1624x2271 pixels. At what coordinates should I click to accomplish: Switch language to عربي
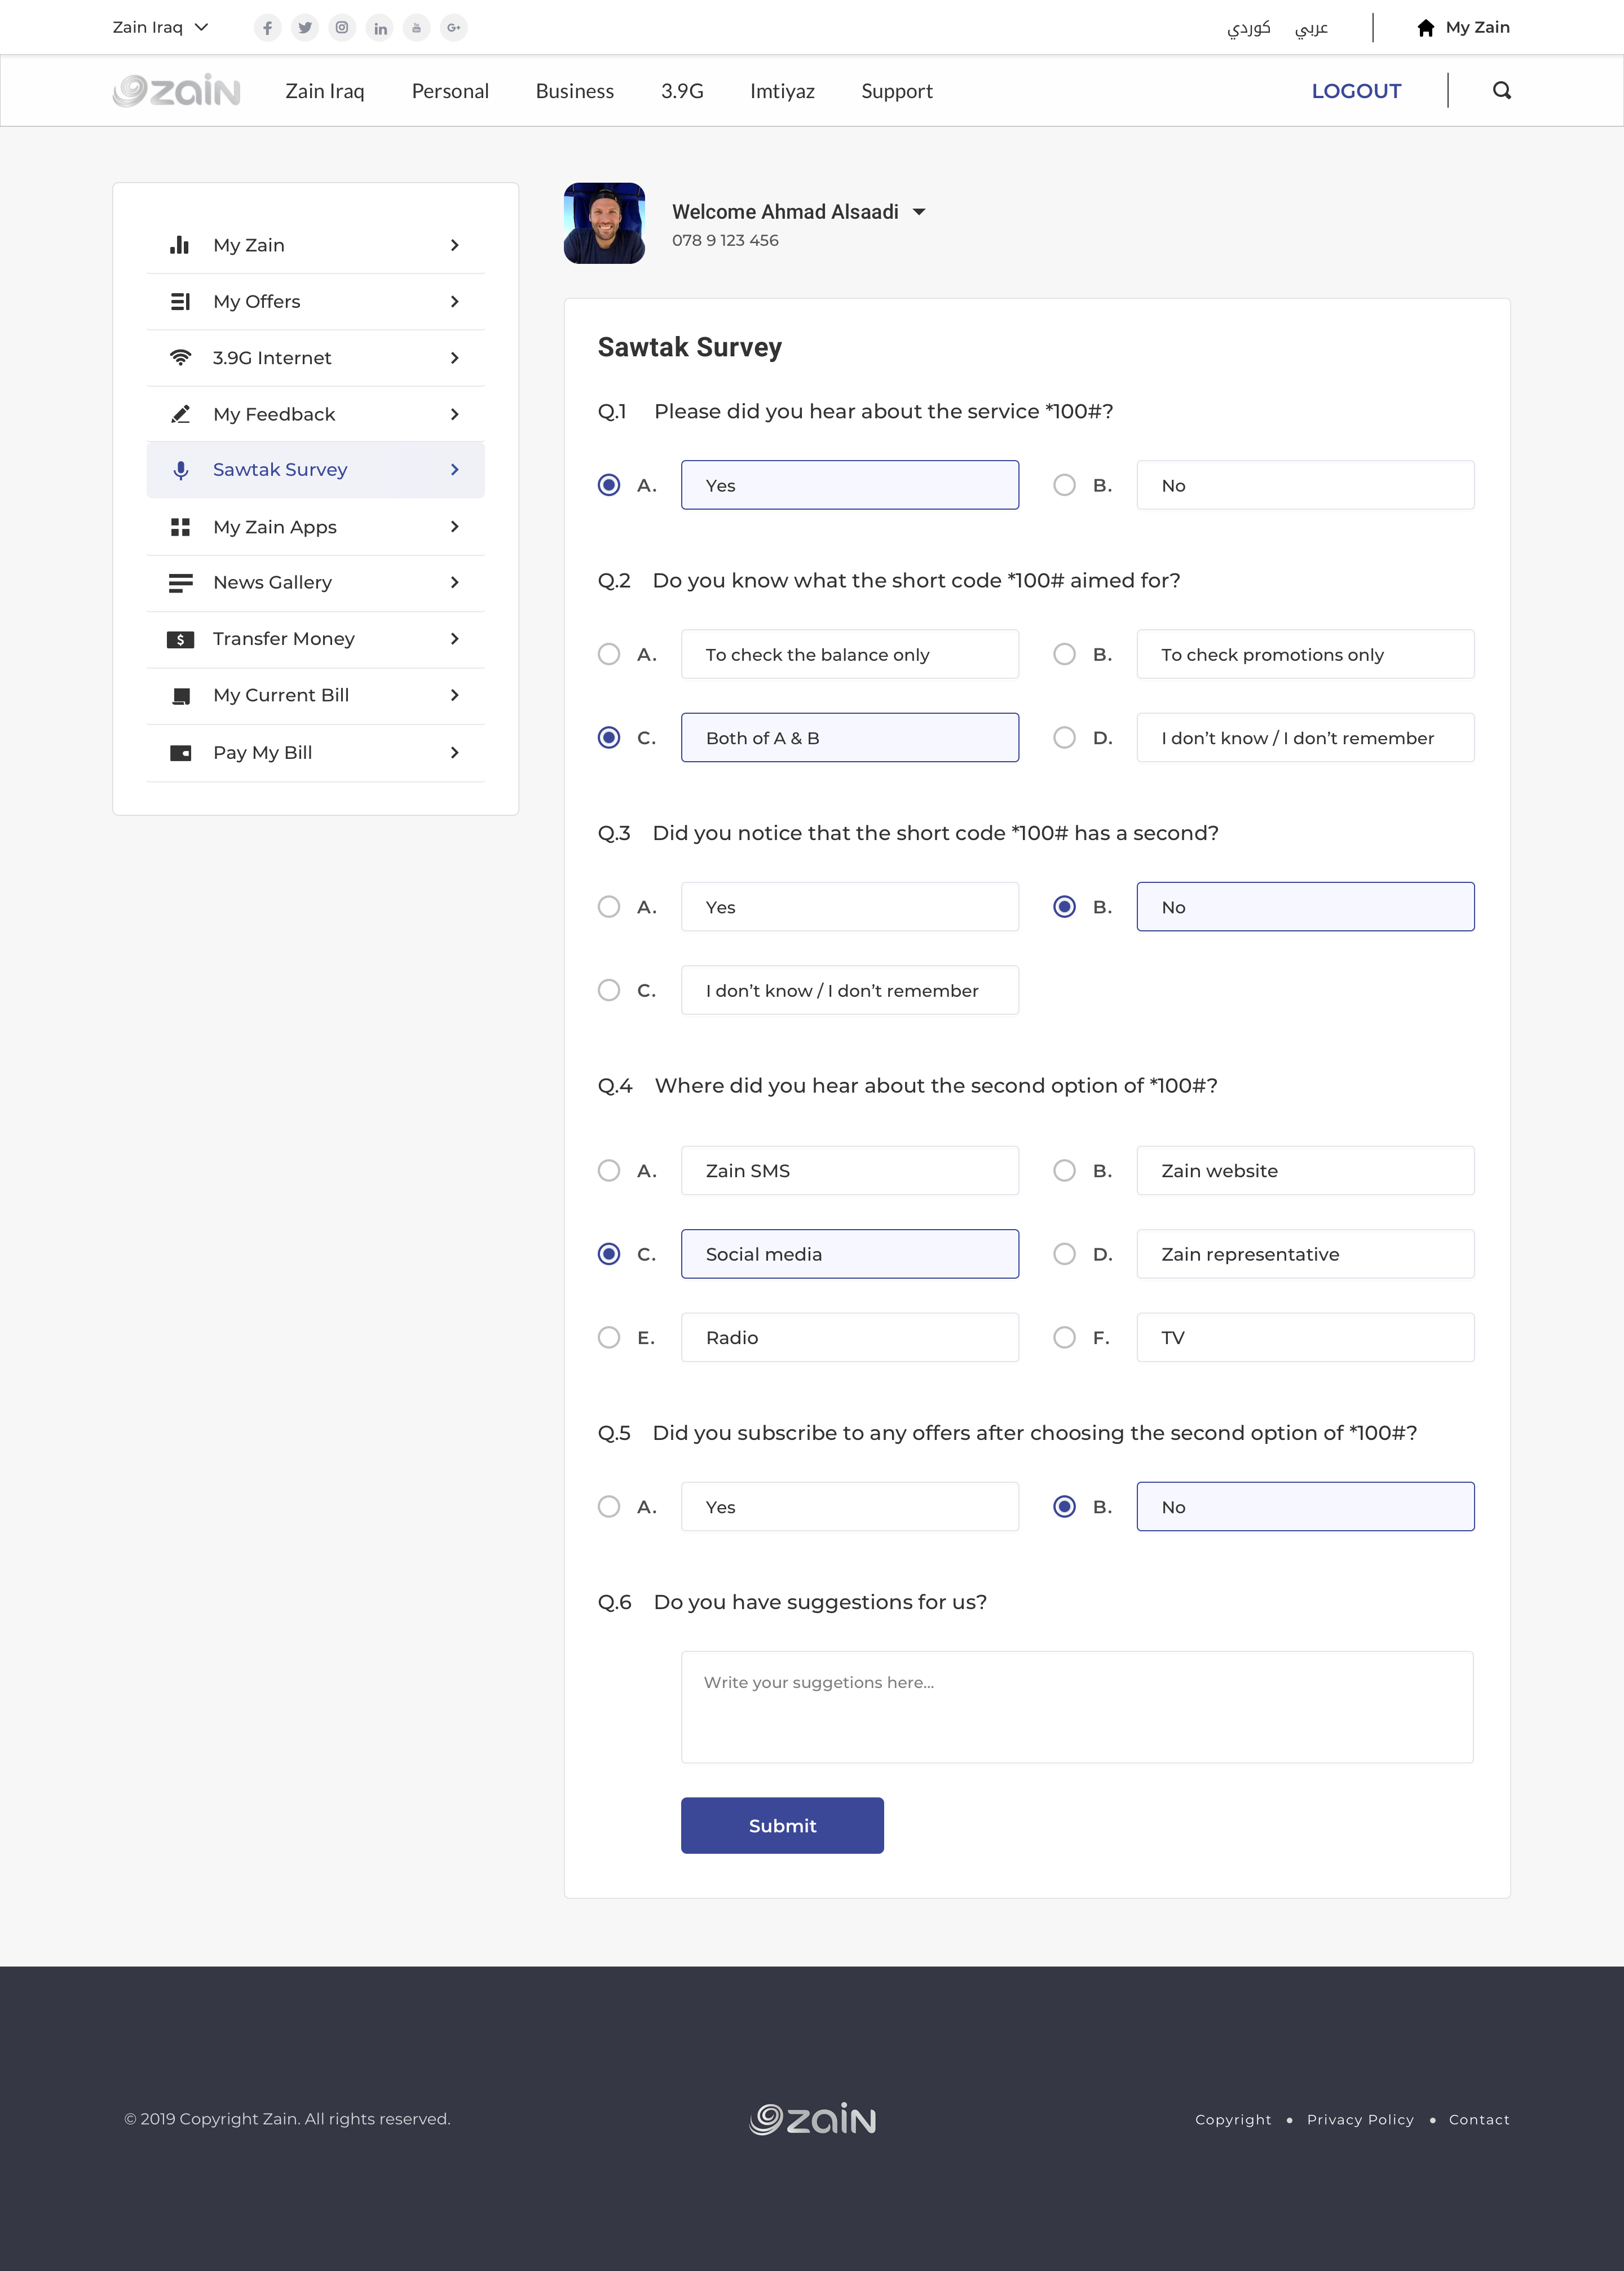(x=1311, y=28)
